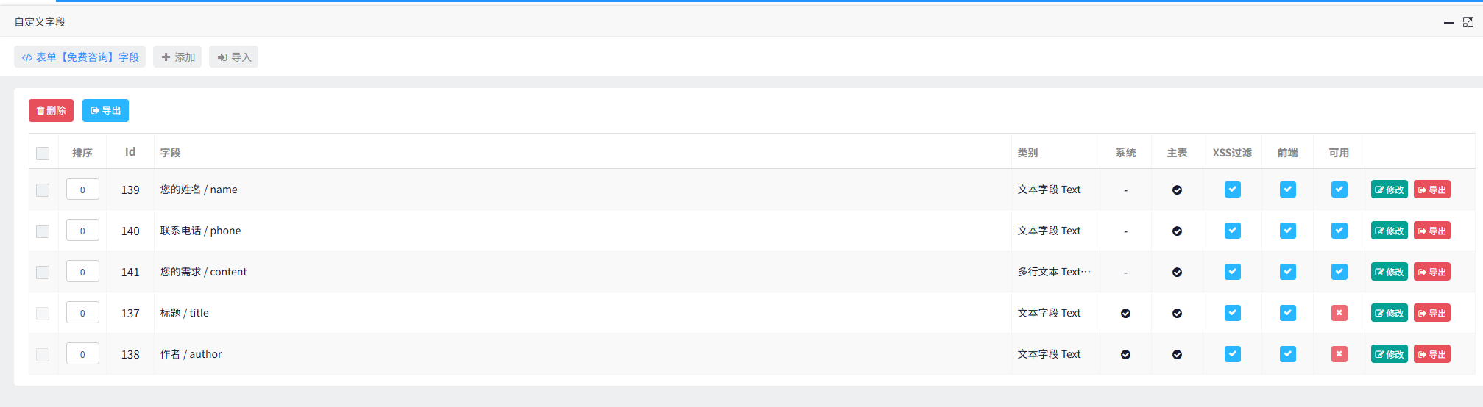This screenshot has width=1483, height=407.
Task: Select the checkbox for row 139 name
Action: pyautogui.click(x=43, y=190)
